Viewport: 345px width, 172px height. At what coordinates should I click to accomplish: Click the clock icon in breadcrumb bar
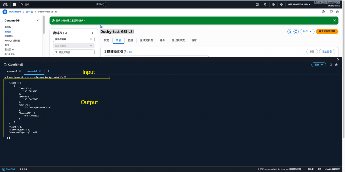337,12
